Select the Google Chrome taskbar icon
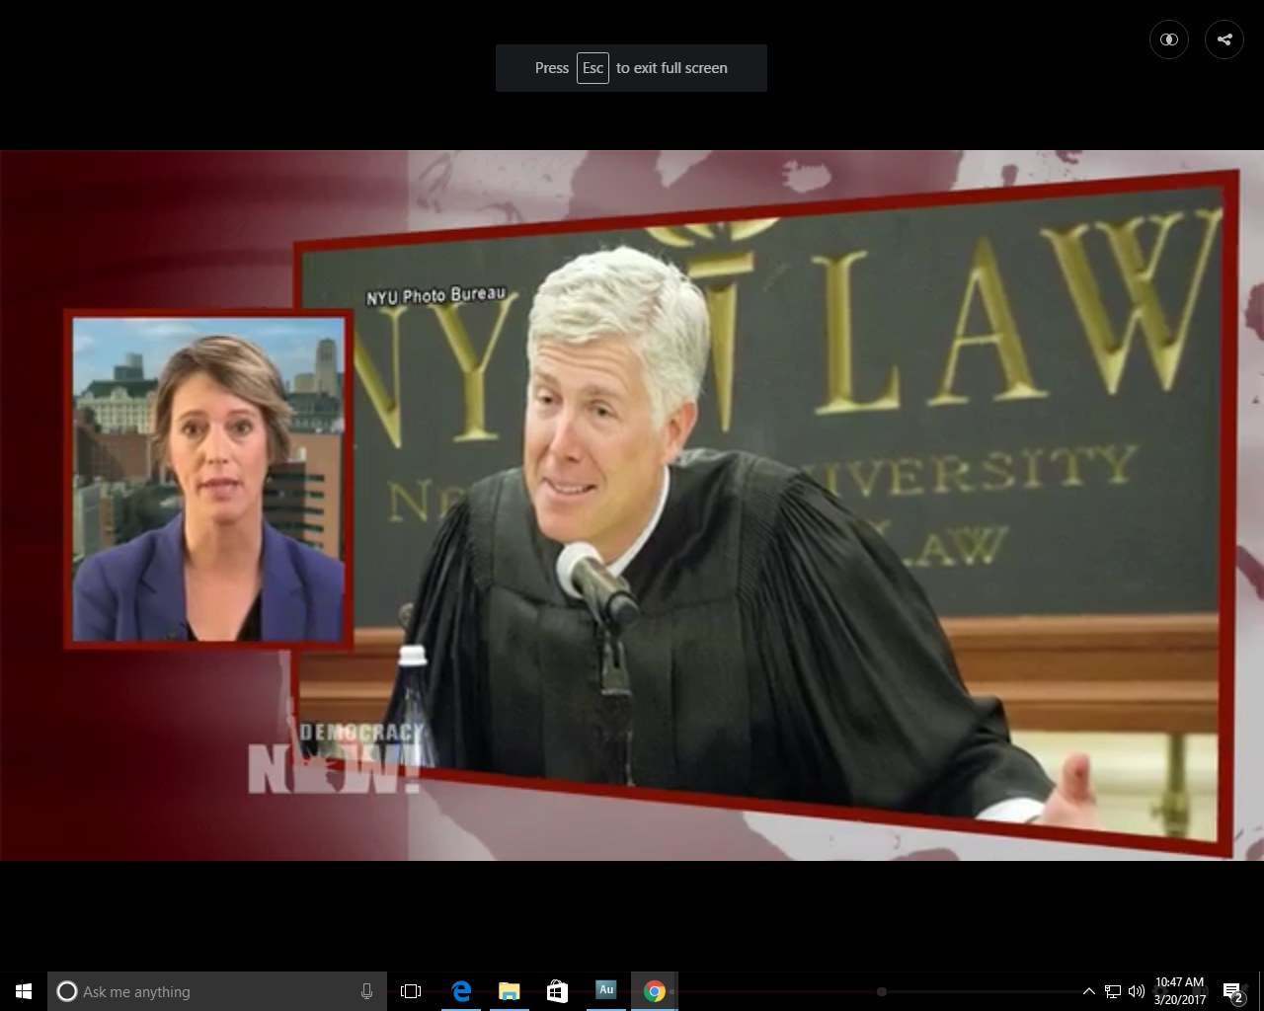The height and width of the screenshot is (1011, 1264). pyautogui.click(x=654, y=991)
